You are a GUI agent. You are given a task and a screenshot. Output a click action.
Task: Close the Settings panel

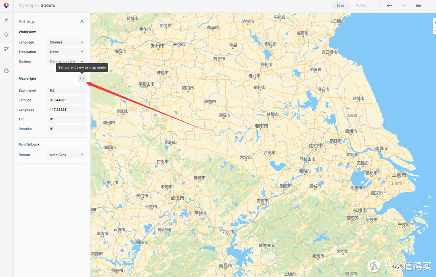(82, 21)
